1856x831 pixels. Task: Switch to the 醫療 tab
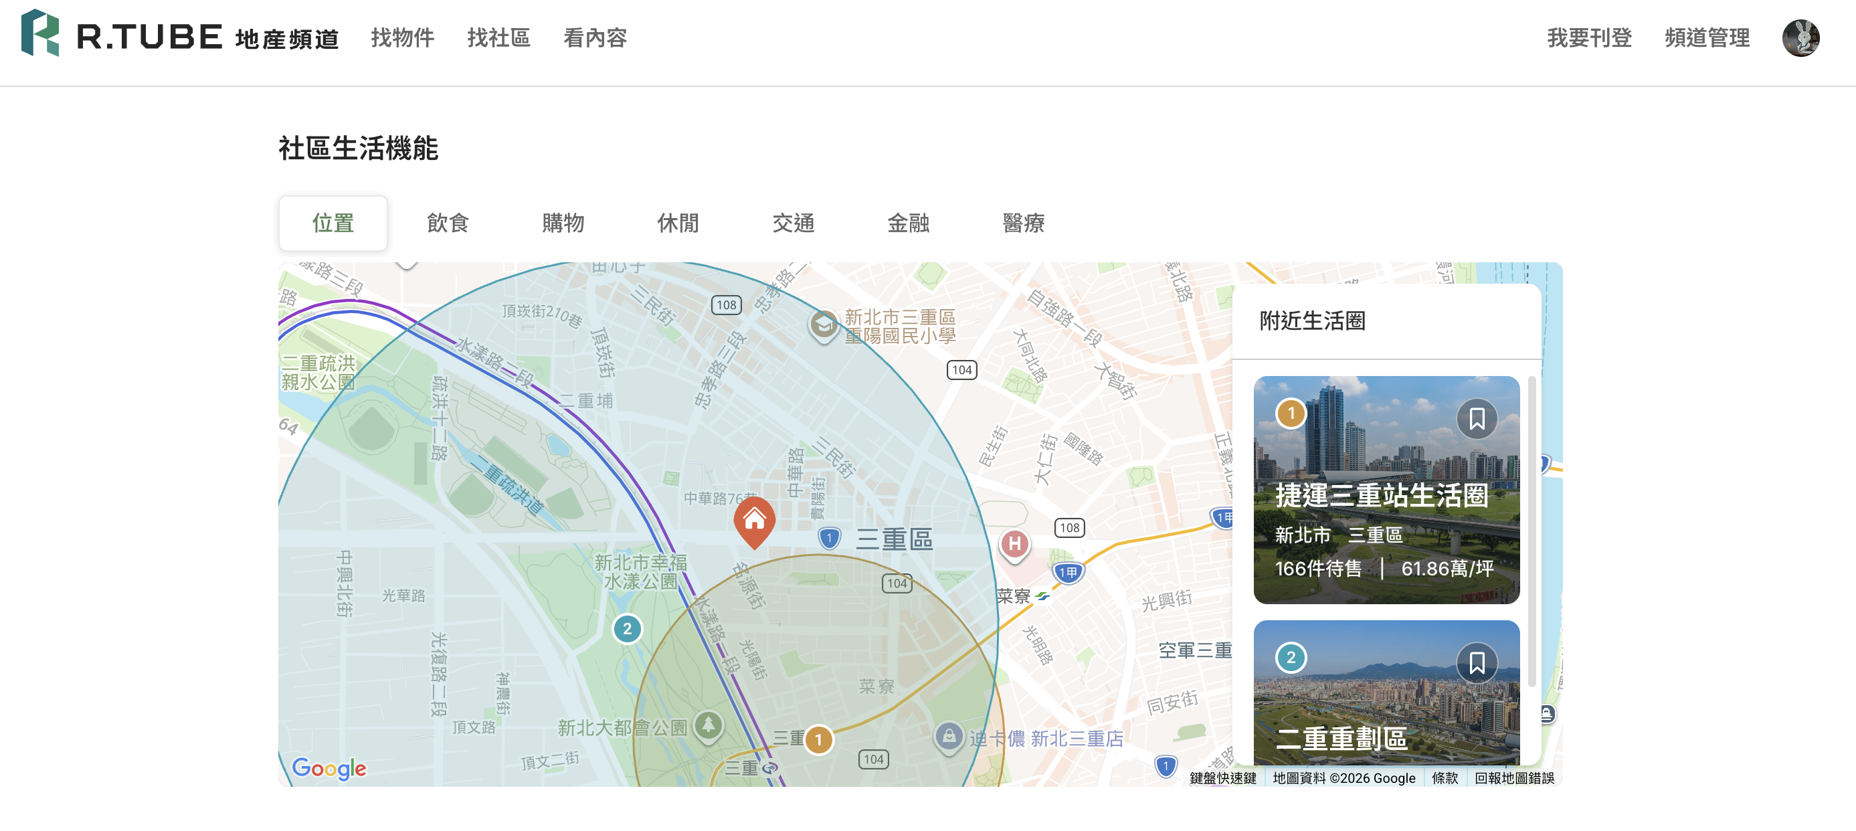pyautogui.click(x=1024, y=223)
